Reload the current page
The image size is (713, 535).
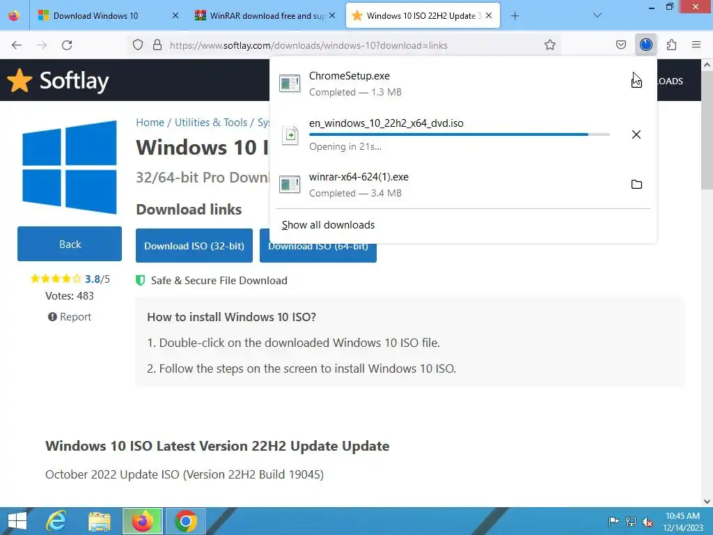point(67,45)
